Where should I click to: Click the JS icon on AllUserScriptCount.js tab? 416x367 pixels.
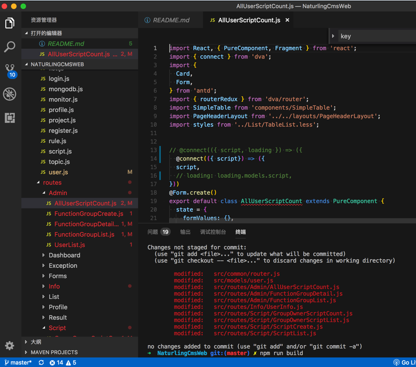coord(213,20)
